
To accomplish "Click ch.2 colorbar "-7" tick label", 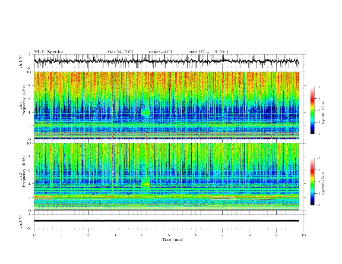I will 319,205.
